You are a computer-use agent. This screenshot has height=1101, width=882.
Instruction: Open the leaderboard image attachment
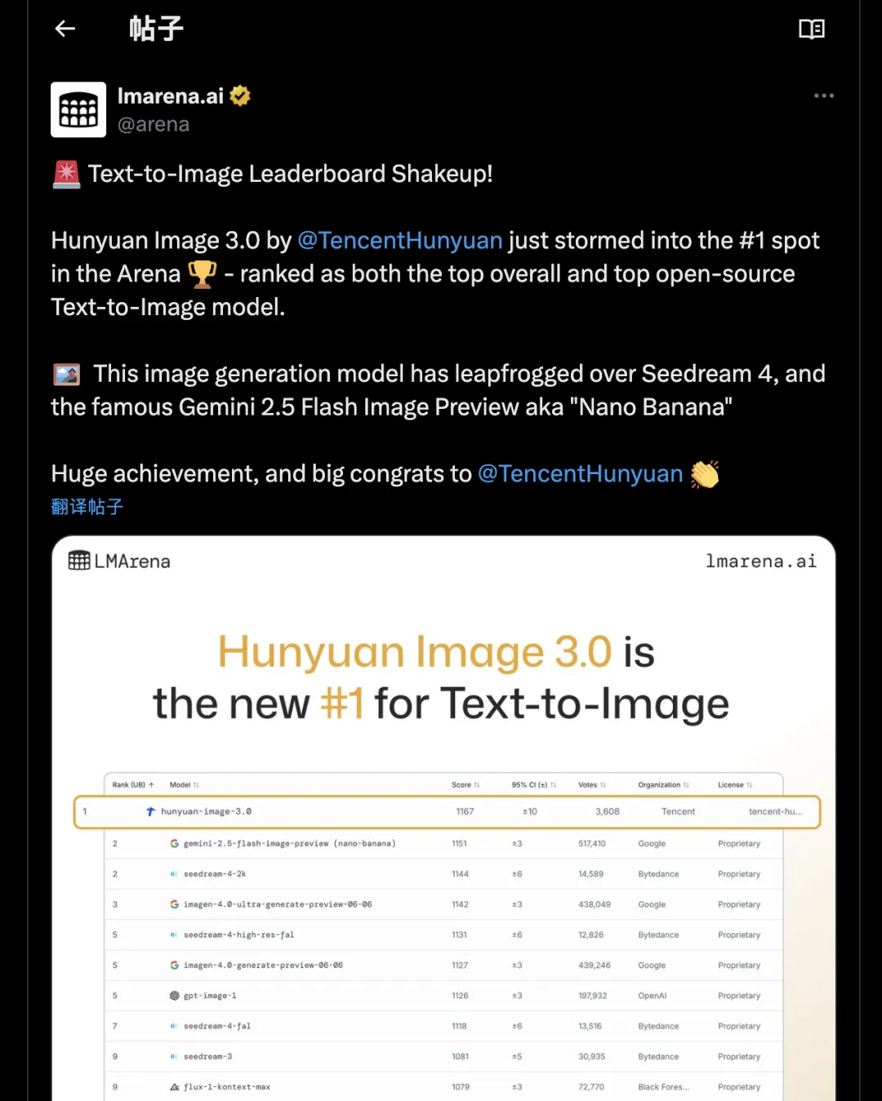[x=443, y=818]
